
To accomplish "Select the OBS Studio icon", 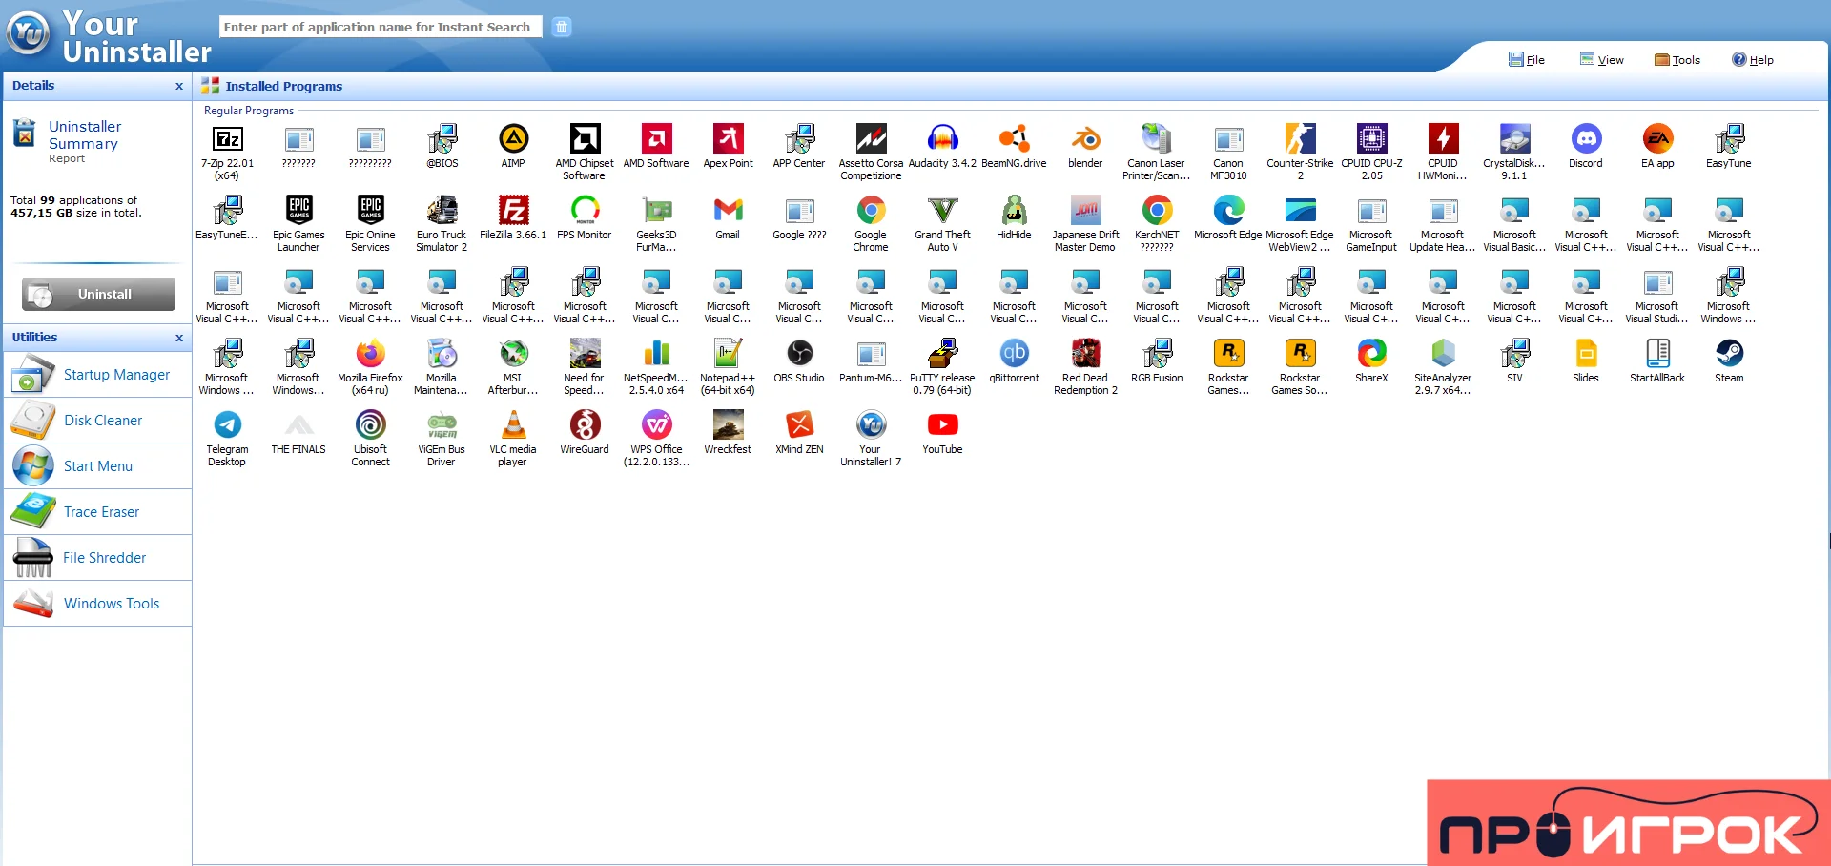I will pos(799,354).
